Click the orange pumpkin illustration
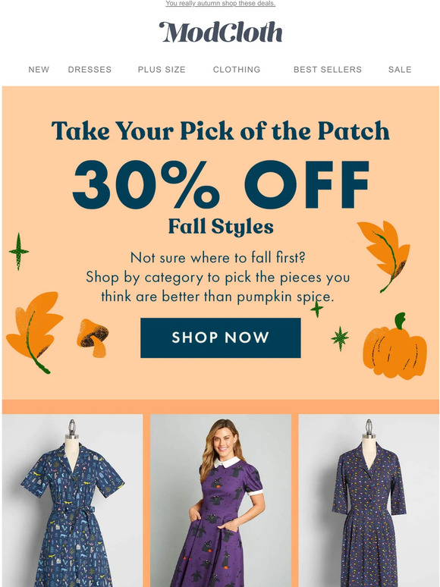440x587 pixels. [x=394, y=346]
